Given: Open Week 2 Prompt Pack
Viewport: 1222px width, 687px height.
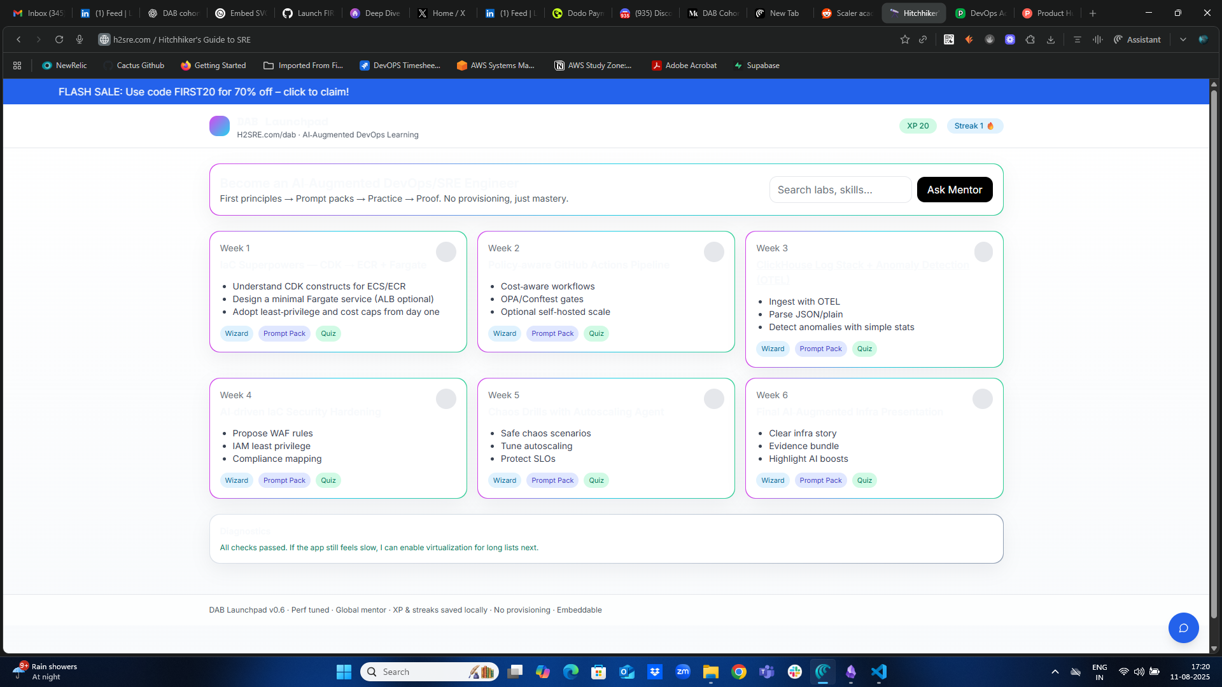Looking at the screenshot, I should (552, 333).
